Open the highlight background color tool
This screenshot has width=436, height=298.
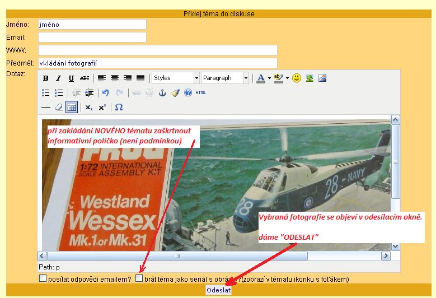coord(278,78)
